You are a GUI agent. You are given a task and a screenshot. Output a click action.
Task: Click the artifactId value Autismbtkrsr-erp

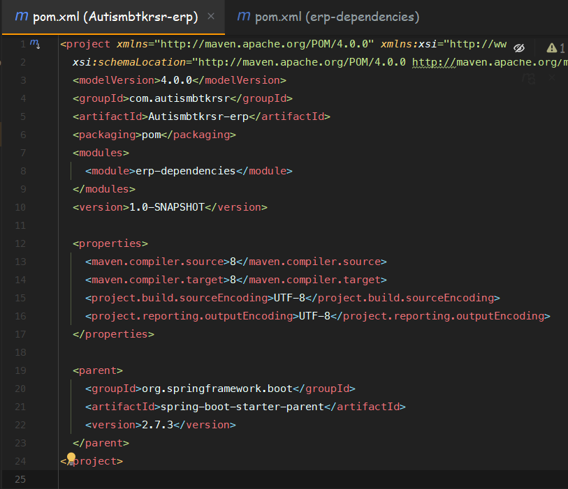[x=198, y=116]
